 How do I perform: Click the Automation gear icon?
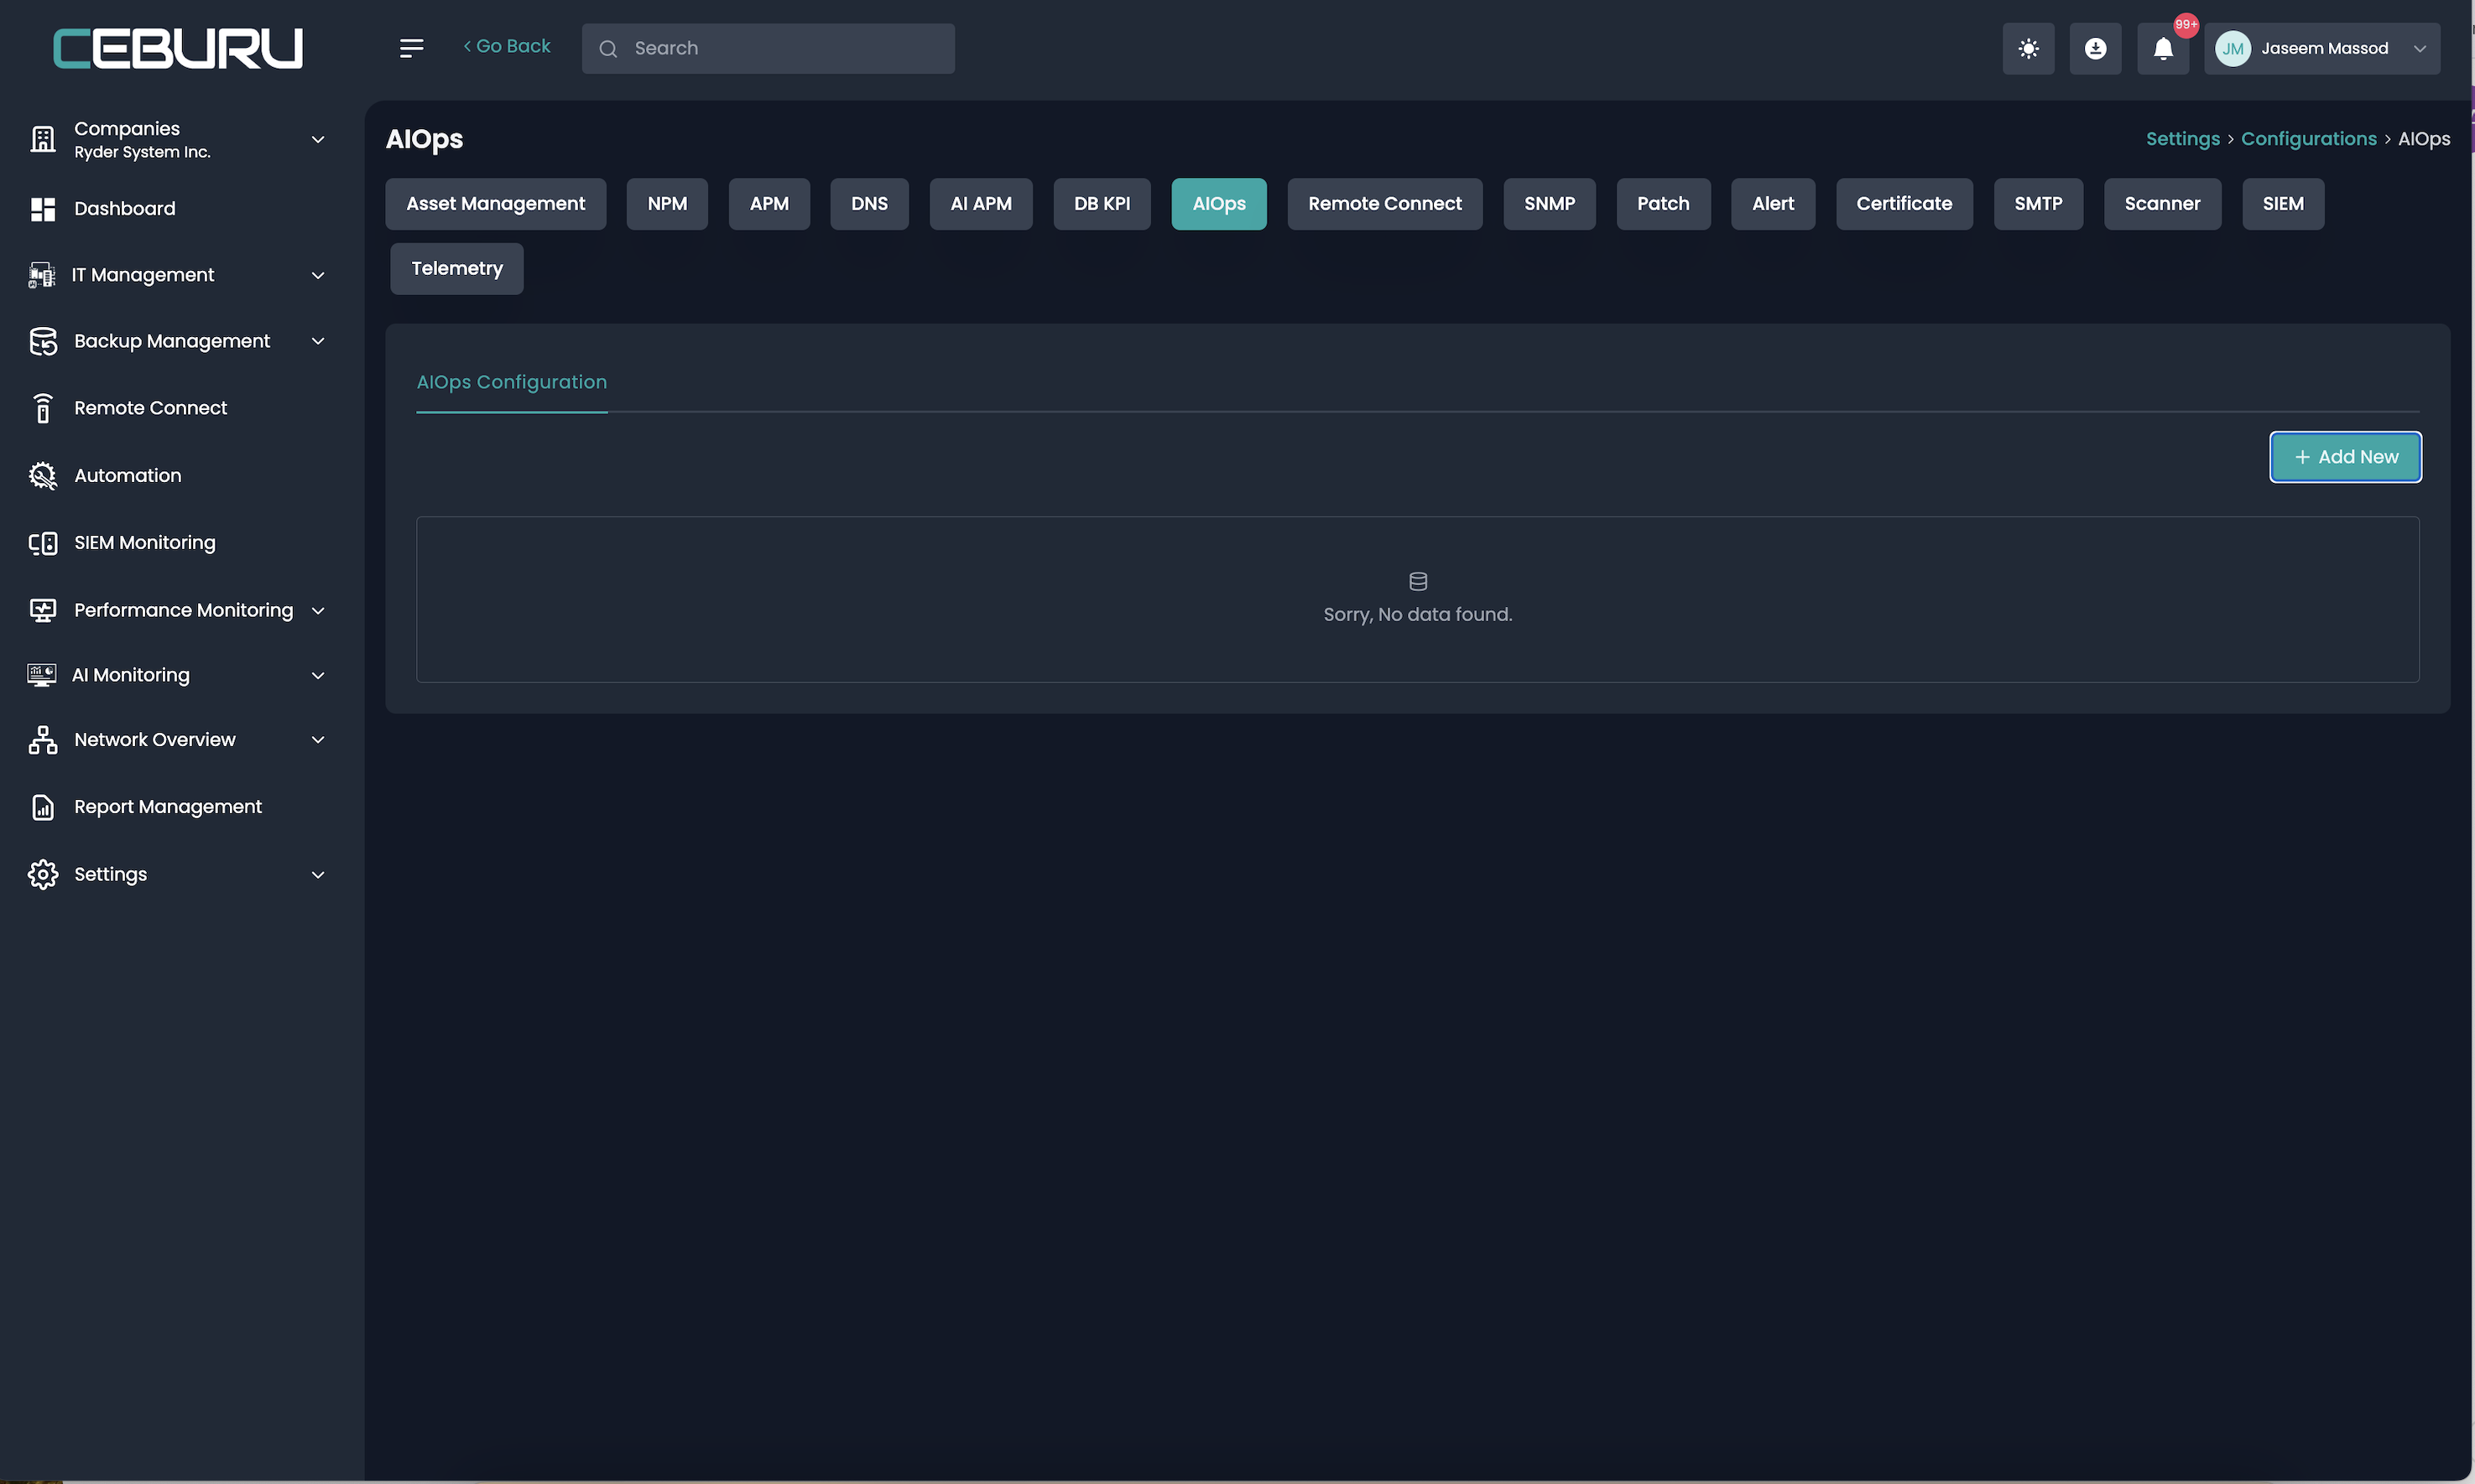[x=42, y=475]
